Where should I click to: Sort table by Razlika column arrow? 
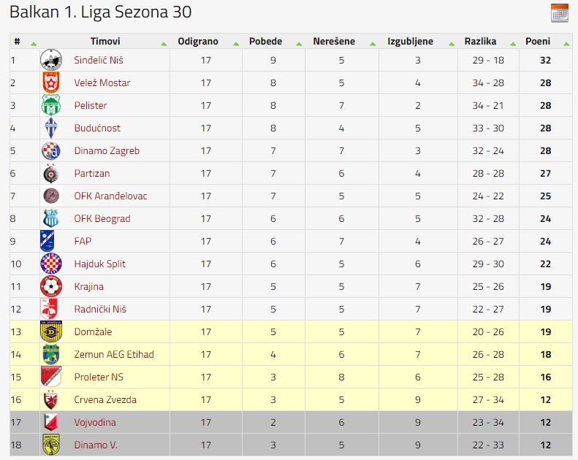pyautogui.click(x=513, y=44)
